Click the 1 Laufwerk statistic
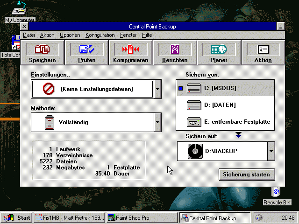This screenshot has width=299, height=224. point(64,149)
